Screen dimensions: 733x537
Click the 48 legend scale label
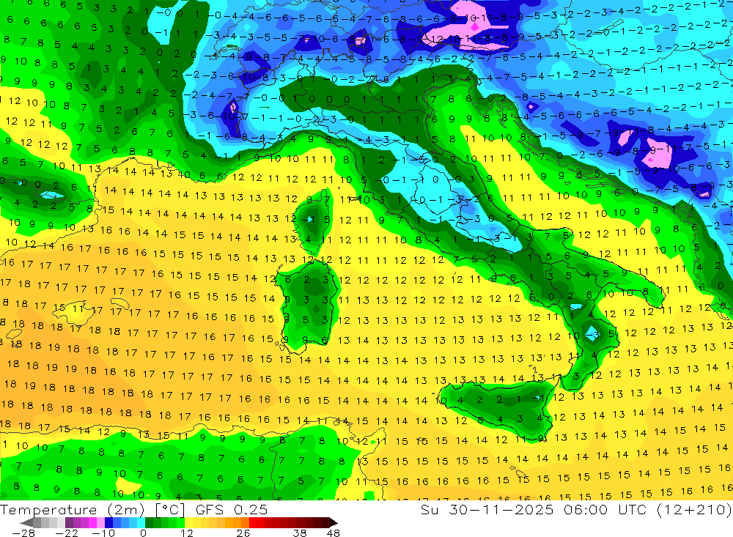click(x=334, y=533)
